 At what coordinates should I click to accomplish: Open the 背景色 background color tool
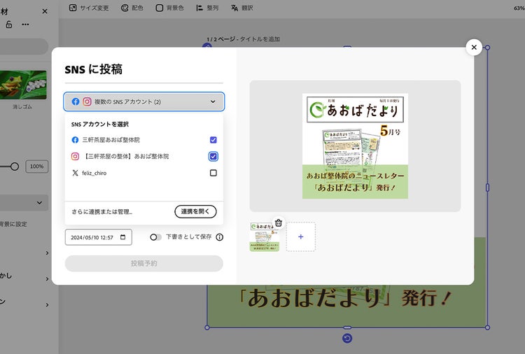pos(170,8)
